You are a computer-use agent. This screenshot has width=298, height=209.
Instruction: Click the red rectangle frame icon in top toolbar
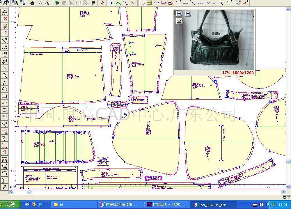tap(164, 3)
